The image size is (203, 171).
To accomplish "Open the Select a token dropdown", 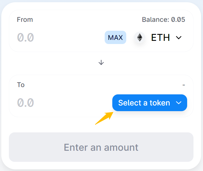I will pyautogui.click(x=150, y=103).
